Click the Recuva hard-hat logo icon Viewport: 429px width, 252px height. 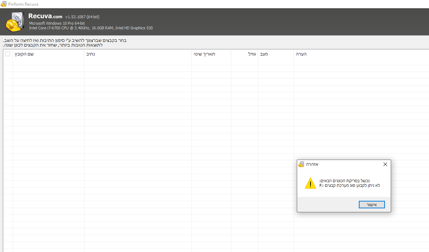pos(15,22)
